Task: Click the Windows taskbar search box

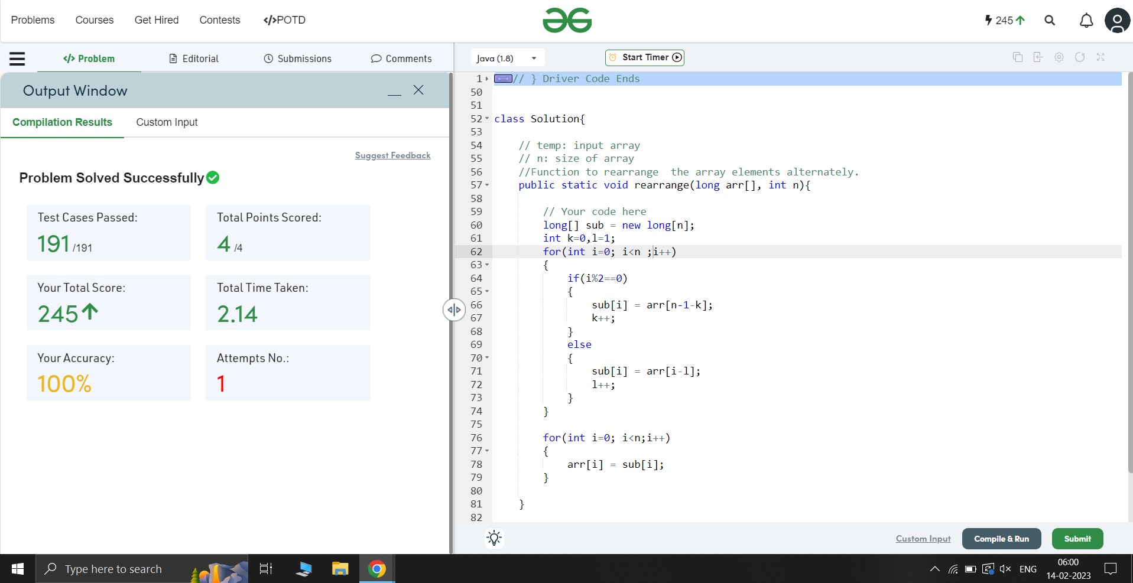Action: pos(142,569)
